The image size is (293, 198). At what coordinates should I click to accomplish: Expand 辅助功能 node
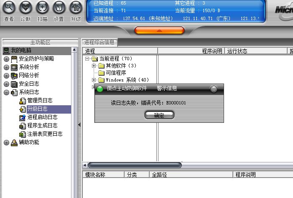click(x=6, y=142)
